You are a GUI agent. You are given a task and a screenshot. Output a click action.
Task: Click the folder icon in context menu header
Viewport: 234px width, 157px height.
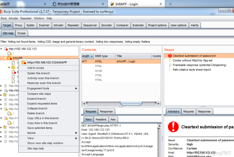[24, 62]
